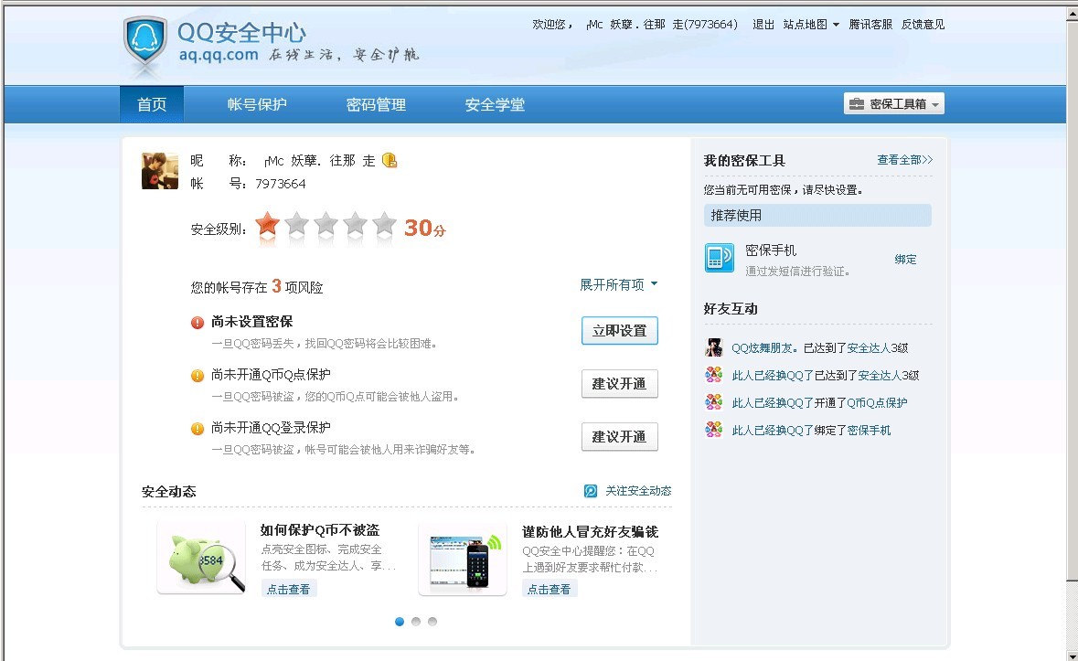Click the user avatar photo
Image resolution: width=1078 pixels, height=661 pixels.
click(x=159, y=171)
